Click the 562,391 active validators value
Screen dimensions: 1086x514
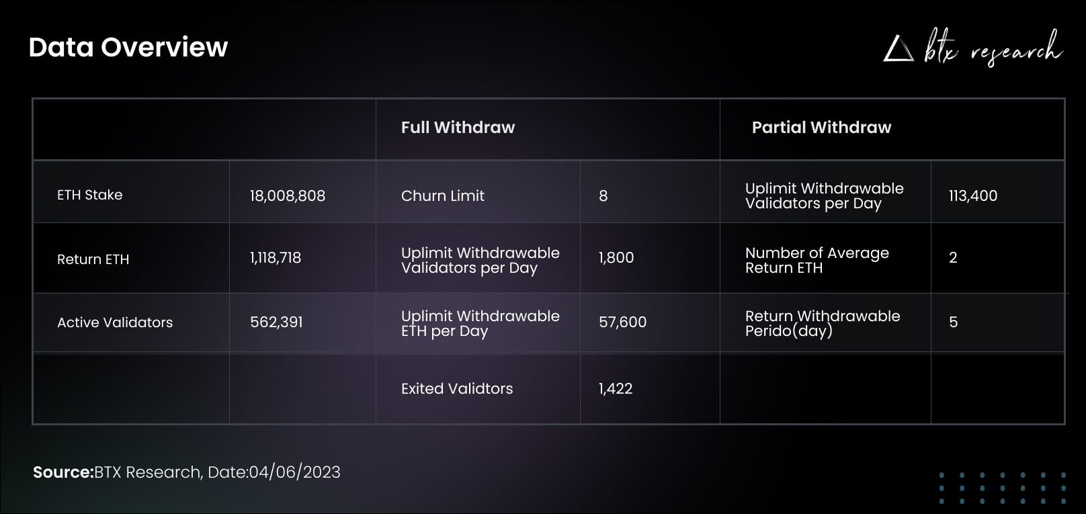(276, 322)
